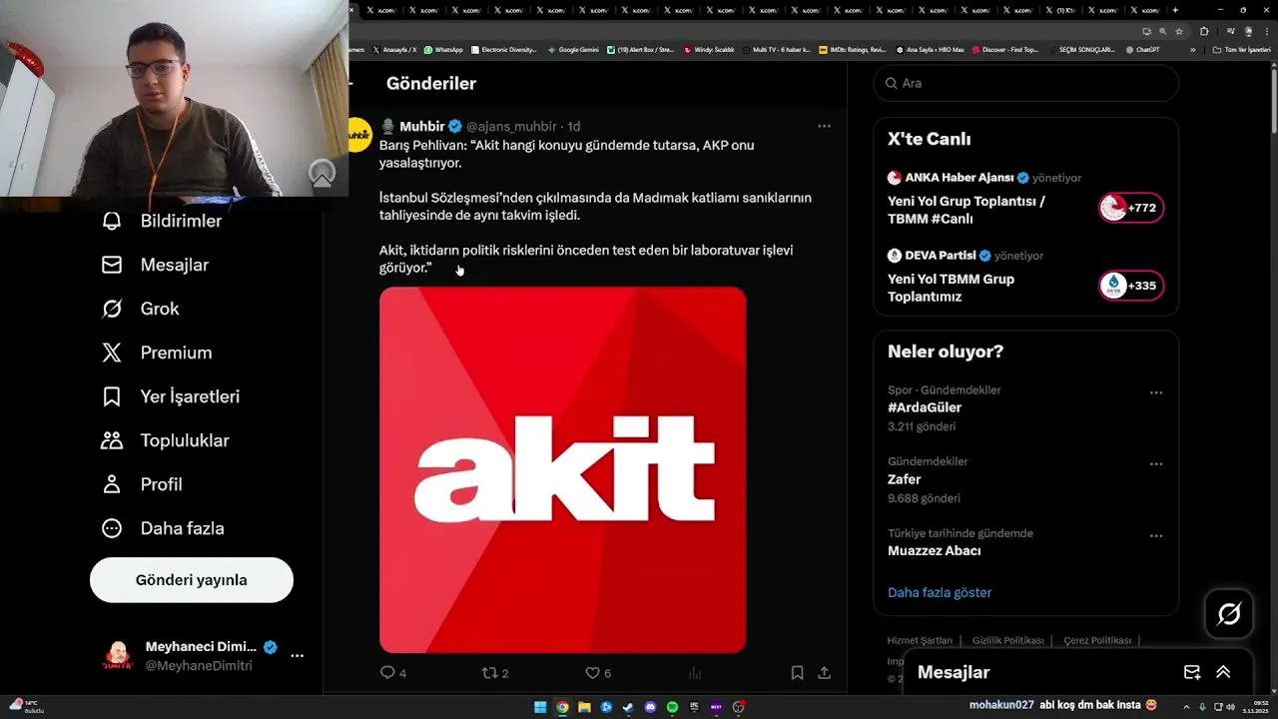
Task: Open Spotify from taskbar
Action: pyautogui.click(x=672, y=707)
